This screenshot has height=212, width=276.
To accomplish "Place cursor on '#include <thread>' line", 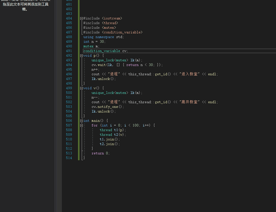I will [100, 23].
